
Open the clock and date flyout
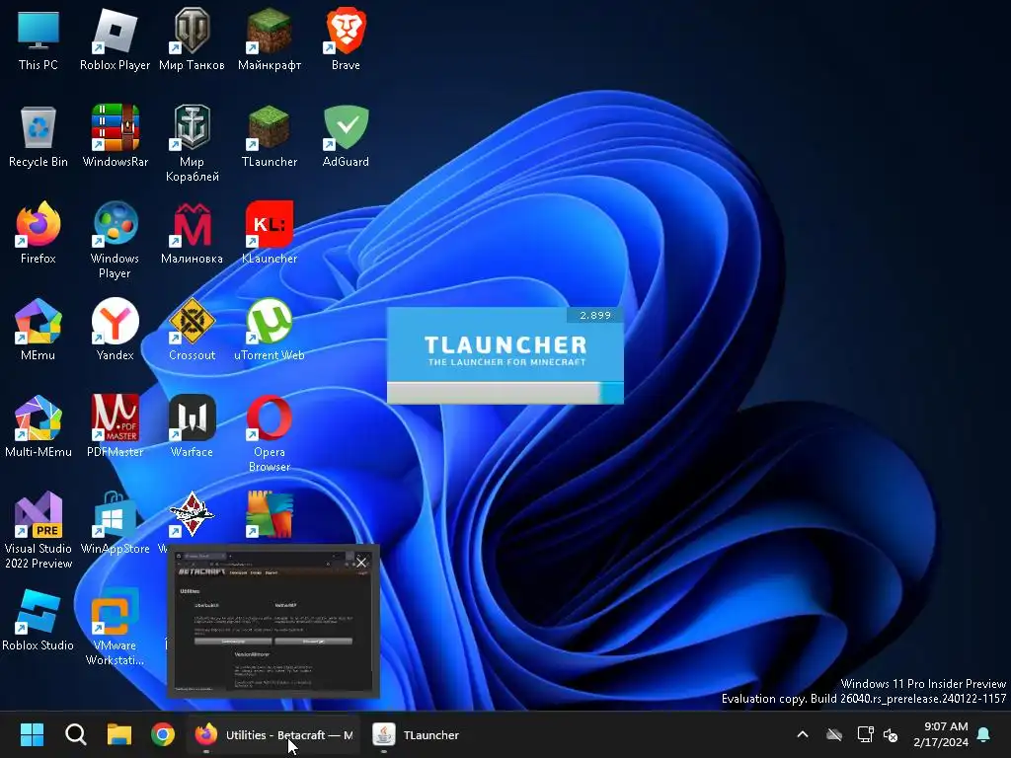941,734
